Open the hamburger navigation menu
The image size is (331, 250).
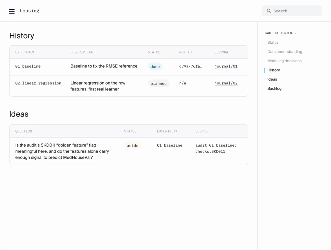tap(12, 11)
